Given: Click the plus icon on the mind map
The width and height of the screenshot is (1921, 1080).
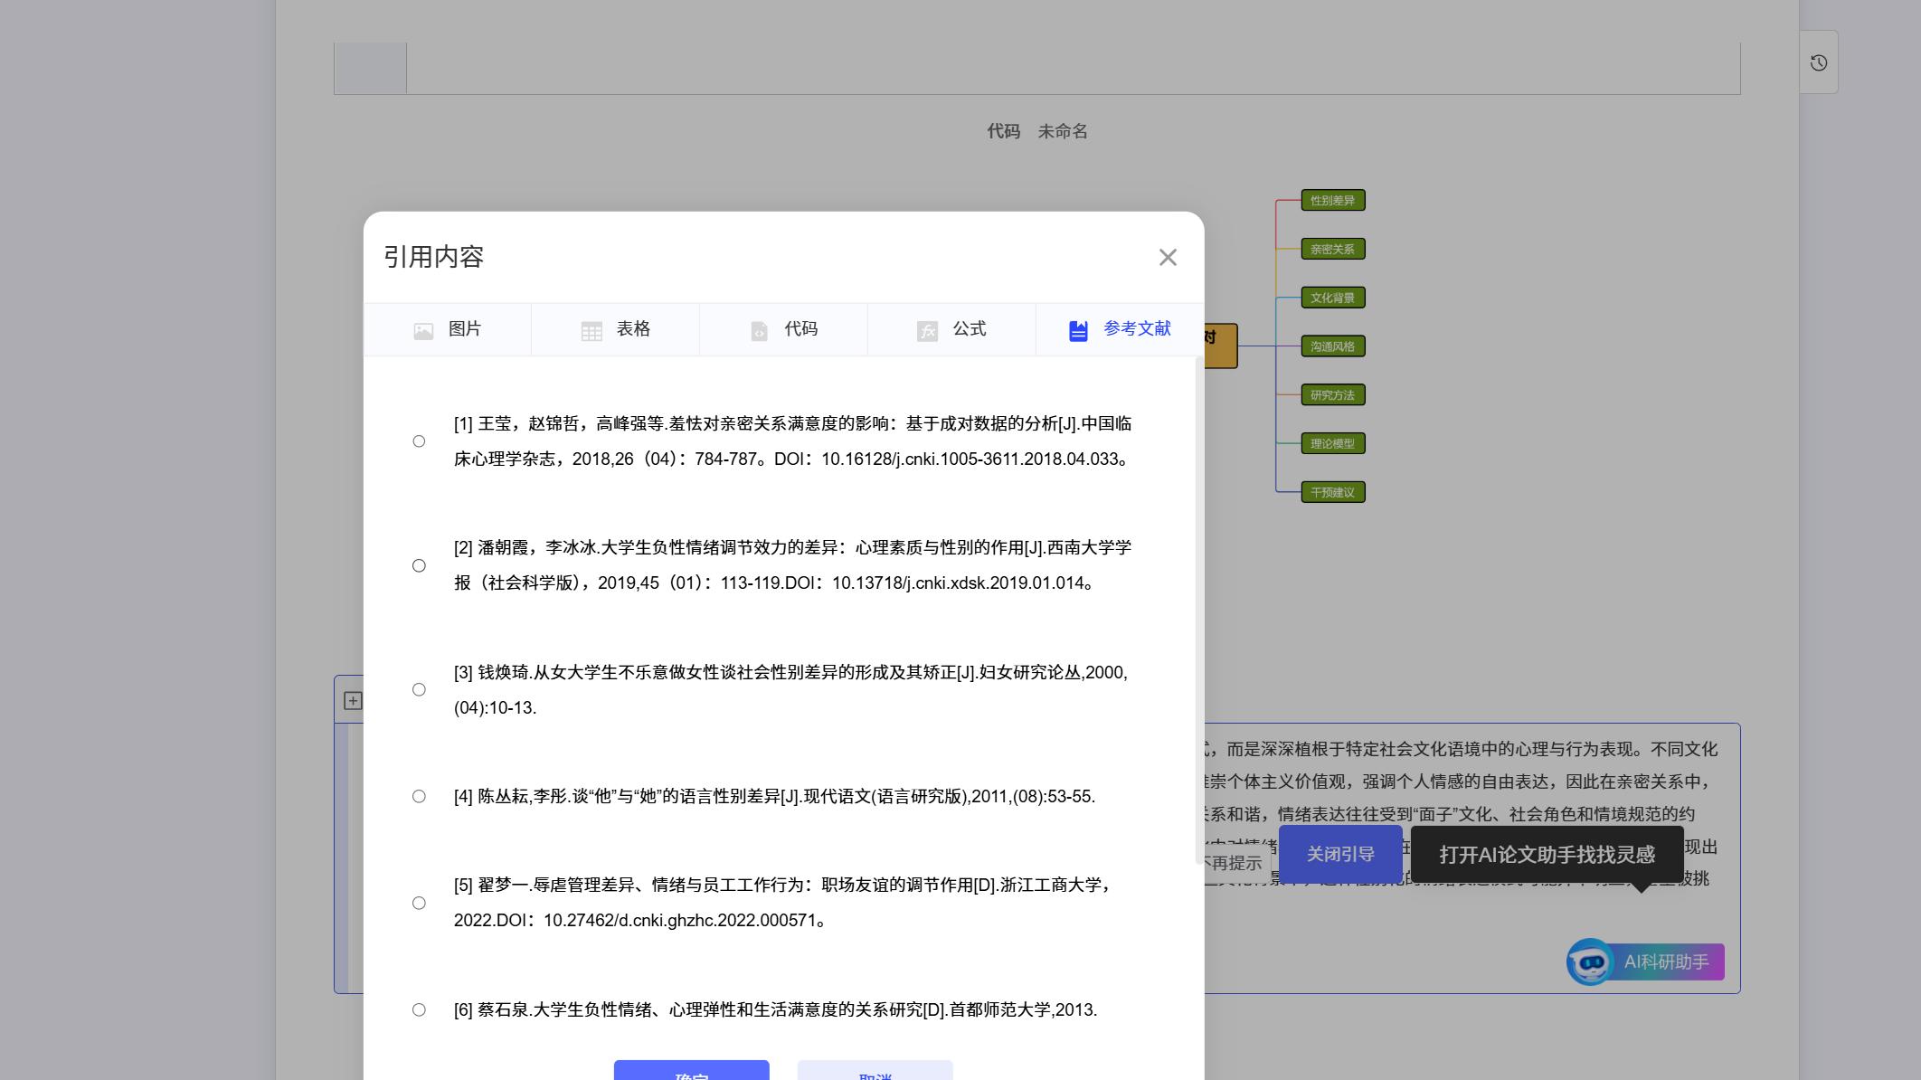Looking at the screenshot, I should tap(354, 700).
